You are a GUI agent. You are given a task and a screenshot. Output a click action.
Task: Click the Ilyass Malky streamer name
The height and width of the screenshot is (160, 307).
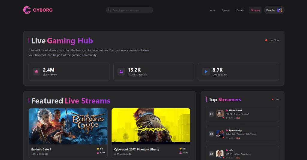(x=235, y=130)
